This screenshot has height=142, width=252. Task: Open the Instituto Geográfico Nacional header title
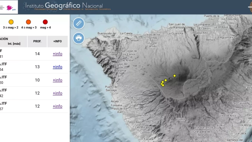click(x=64, y=6)
